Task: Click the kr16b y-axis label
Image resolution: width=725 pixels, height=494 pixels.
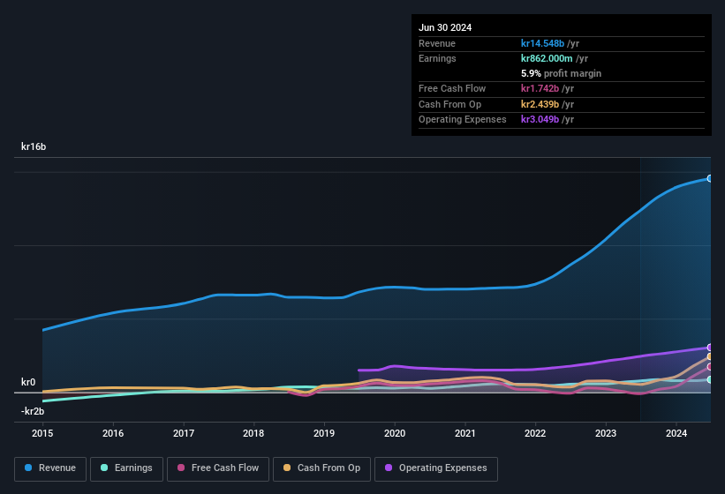Action: (34, 146)
